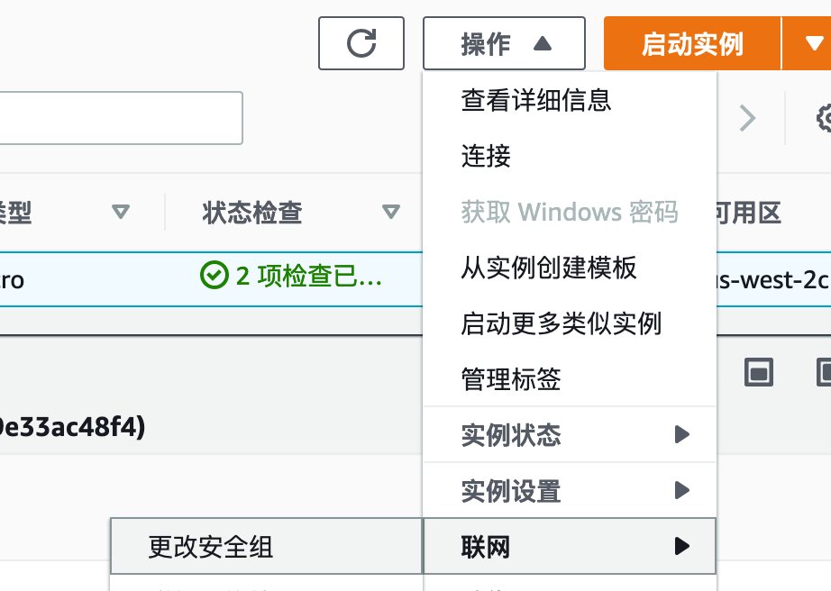
Task: Select 更改安全组 submenu item
Action: [266, 547]
